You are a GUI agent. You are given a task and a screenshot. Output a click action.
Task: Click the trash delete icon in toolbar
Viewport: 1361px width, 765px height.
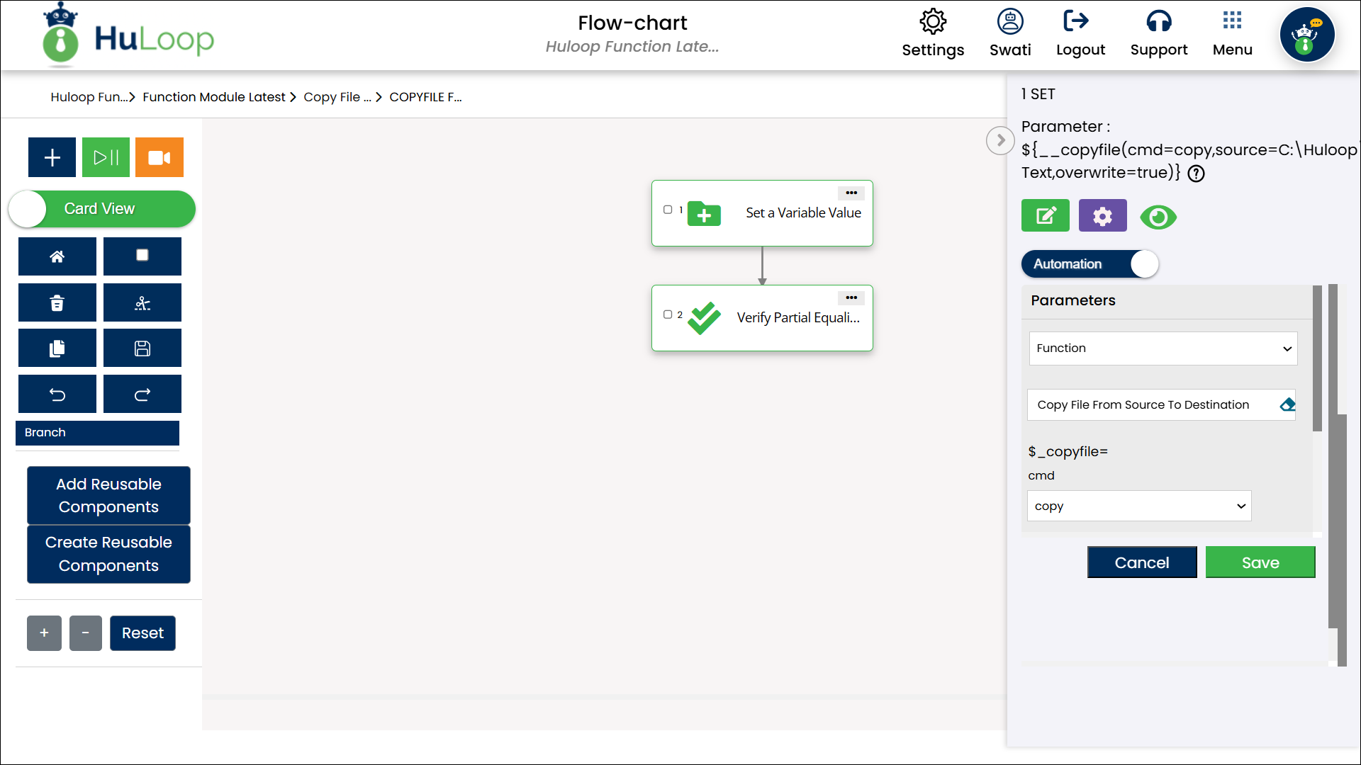pos(57,302)
